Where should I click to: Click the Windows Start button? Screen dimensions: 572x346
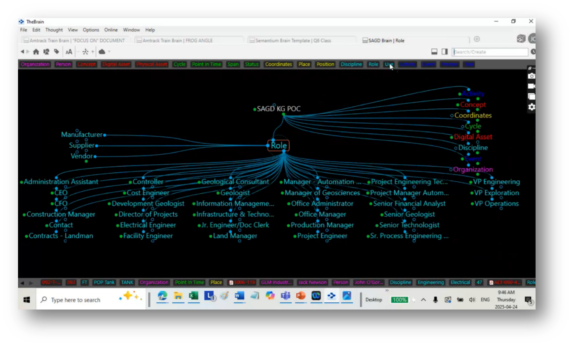[27, 300]
